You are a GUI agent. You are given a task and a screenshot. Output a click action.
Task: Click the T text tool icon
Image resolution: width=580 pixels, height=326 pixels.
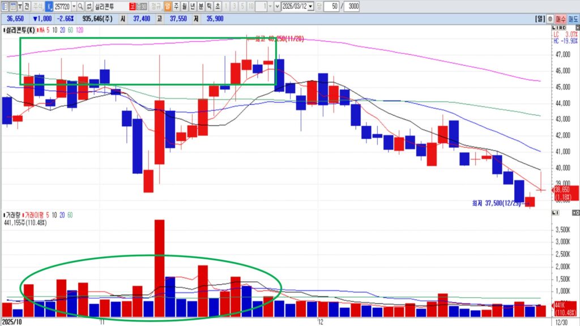pyautogui.click(x=20, y=6)
